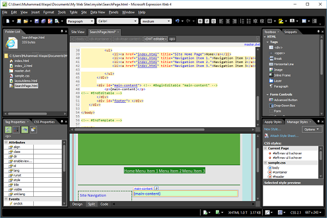The image size is (327, 218).
Task: Open the Format menu
Action: click(49, 11)
